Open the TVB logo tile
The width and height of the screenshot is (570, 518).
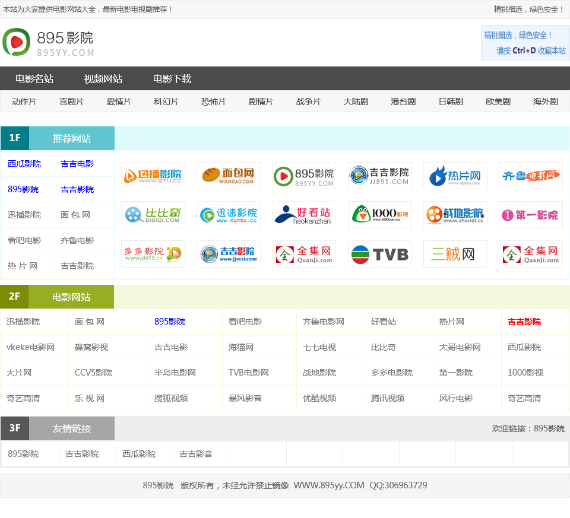pos(380,255)
